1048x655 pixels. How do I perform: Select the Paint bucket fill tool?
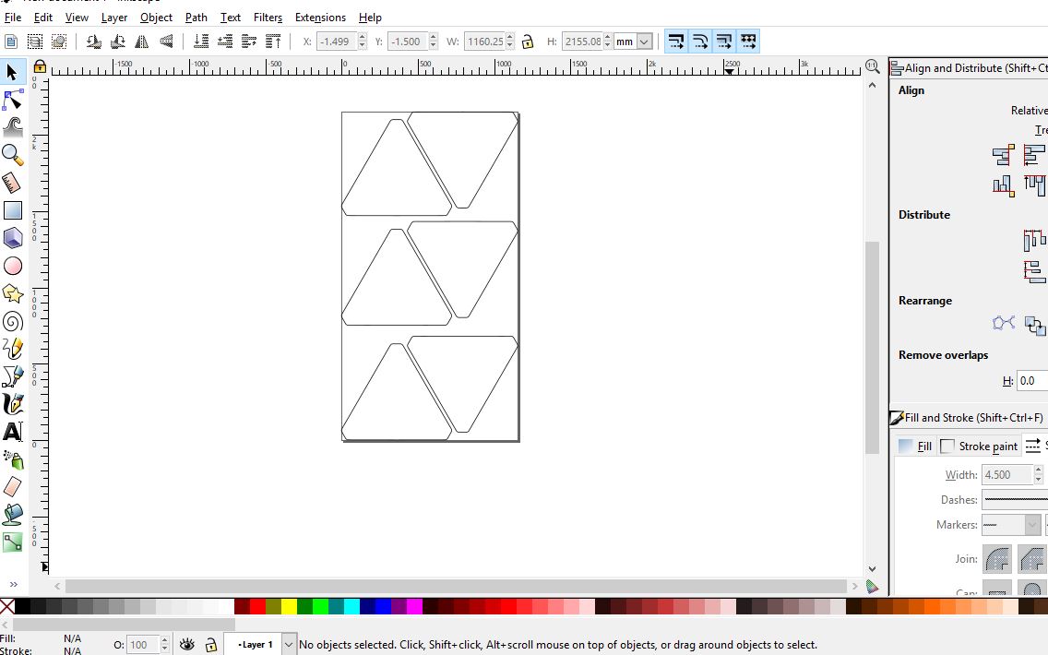[x=13, y=515]
